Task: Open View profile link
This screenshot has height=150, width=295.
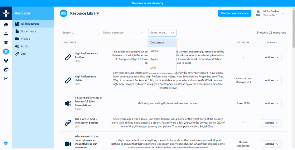Action: (269, 15)
